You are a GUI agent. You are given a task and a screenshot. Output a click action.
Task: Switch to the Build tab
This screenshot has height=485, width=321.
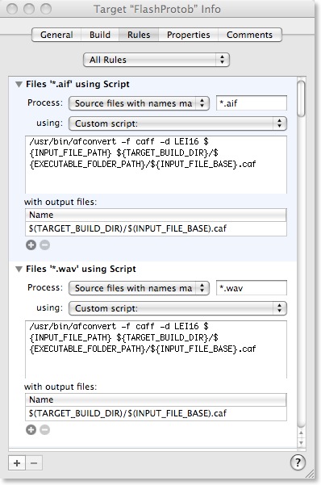coord(100,35)
